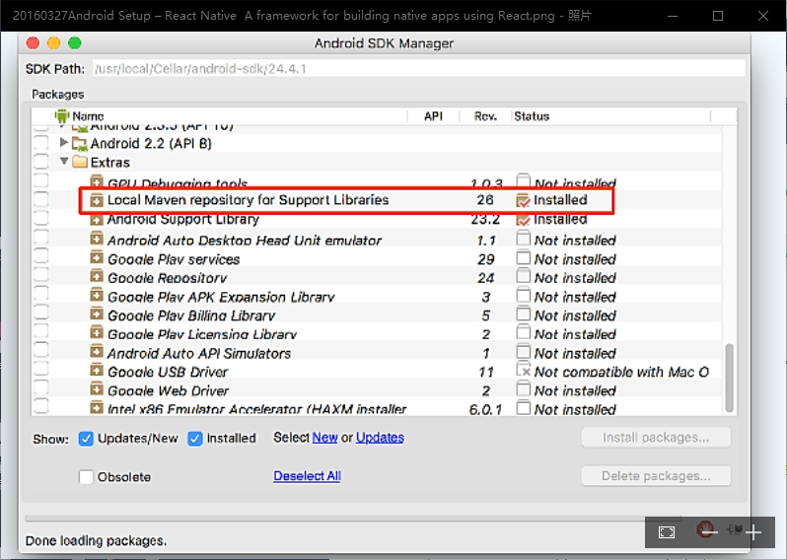
Task: Click the Extras folder icon
Action: click(x=79, y=162)
